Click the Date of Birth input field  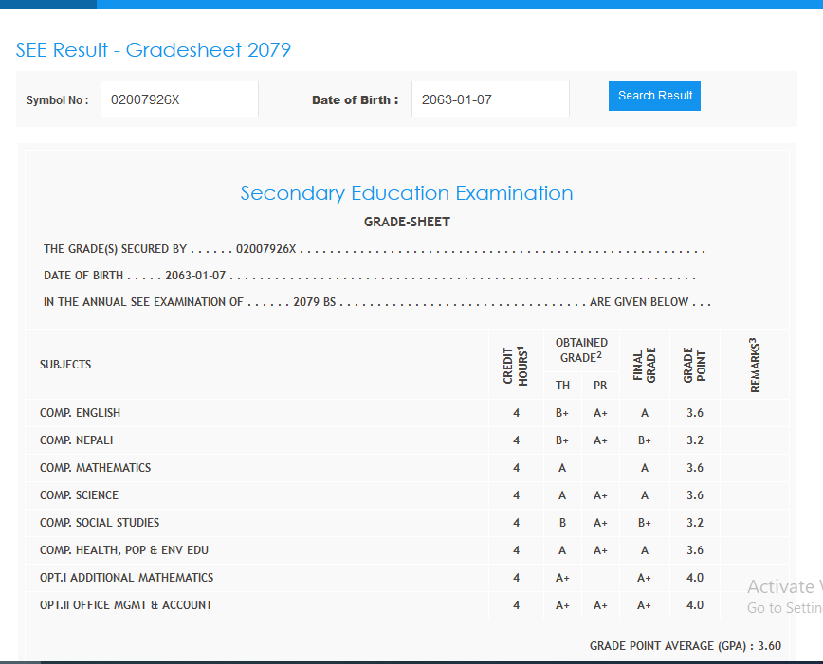click(489, 99)
